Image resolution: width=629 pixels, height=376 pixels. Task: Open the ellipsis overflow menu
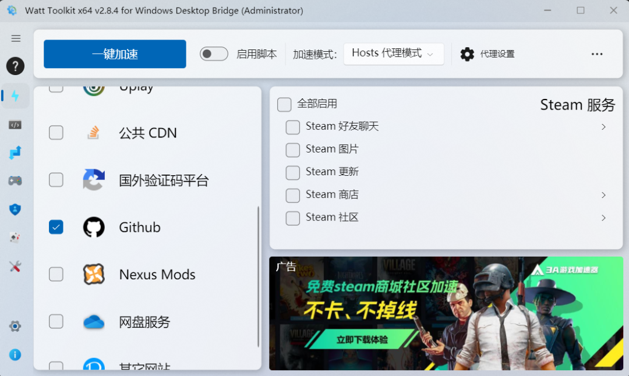pos(596,54)
